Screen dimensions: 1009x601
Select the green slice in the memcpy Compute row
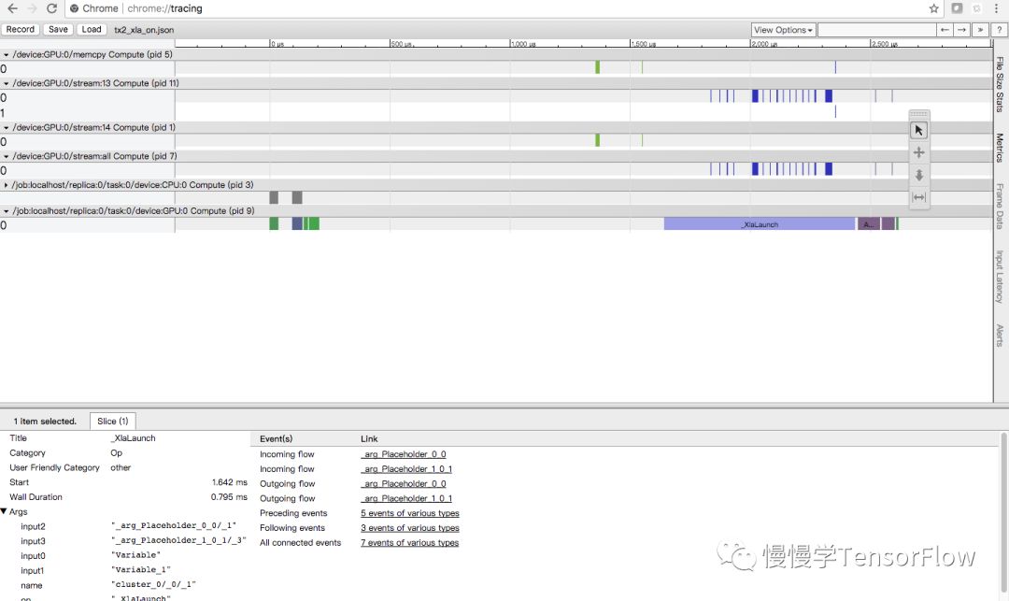pos(598,67)
